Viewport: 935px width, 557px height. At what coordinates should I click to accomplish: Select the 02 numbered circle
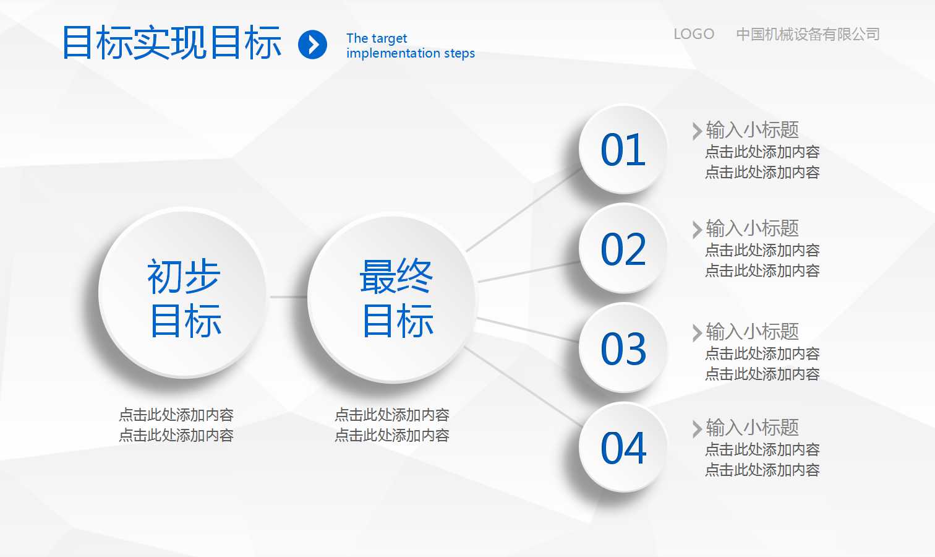coord(623,248)
